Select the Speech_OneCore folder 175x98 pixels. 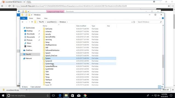tap(51, 56)
